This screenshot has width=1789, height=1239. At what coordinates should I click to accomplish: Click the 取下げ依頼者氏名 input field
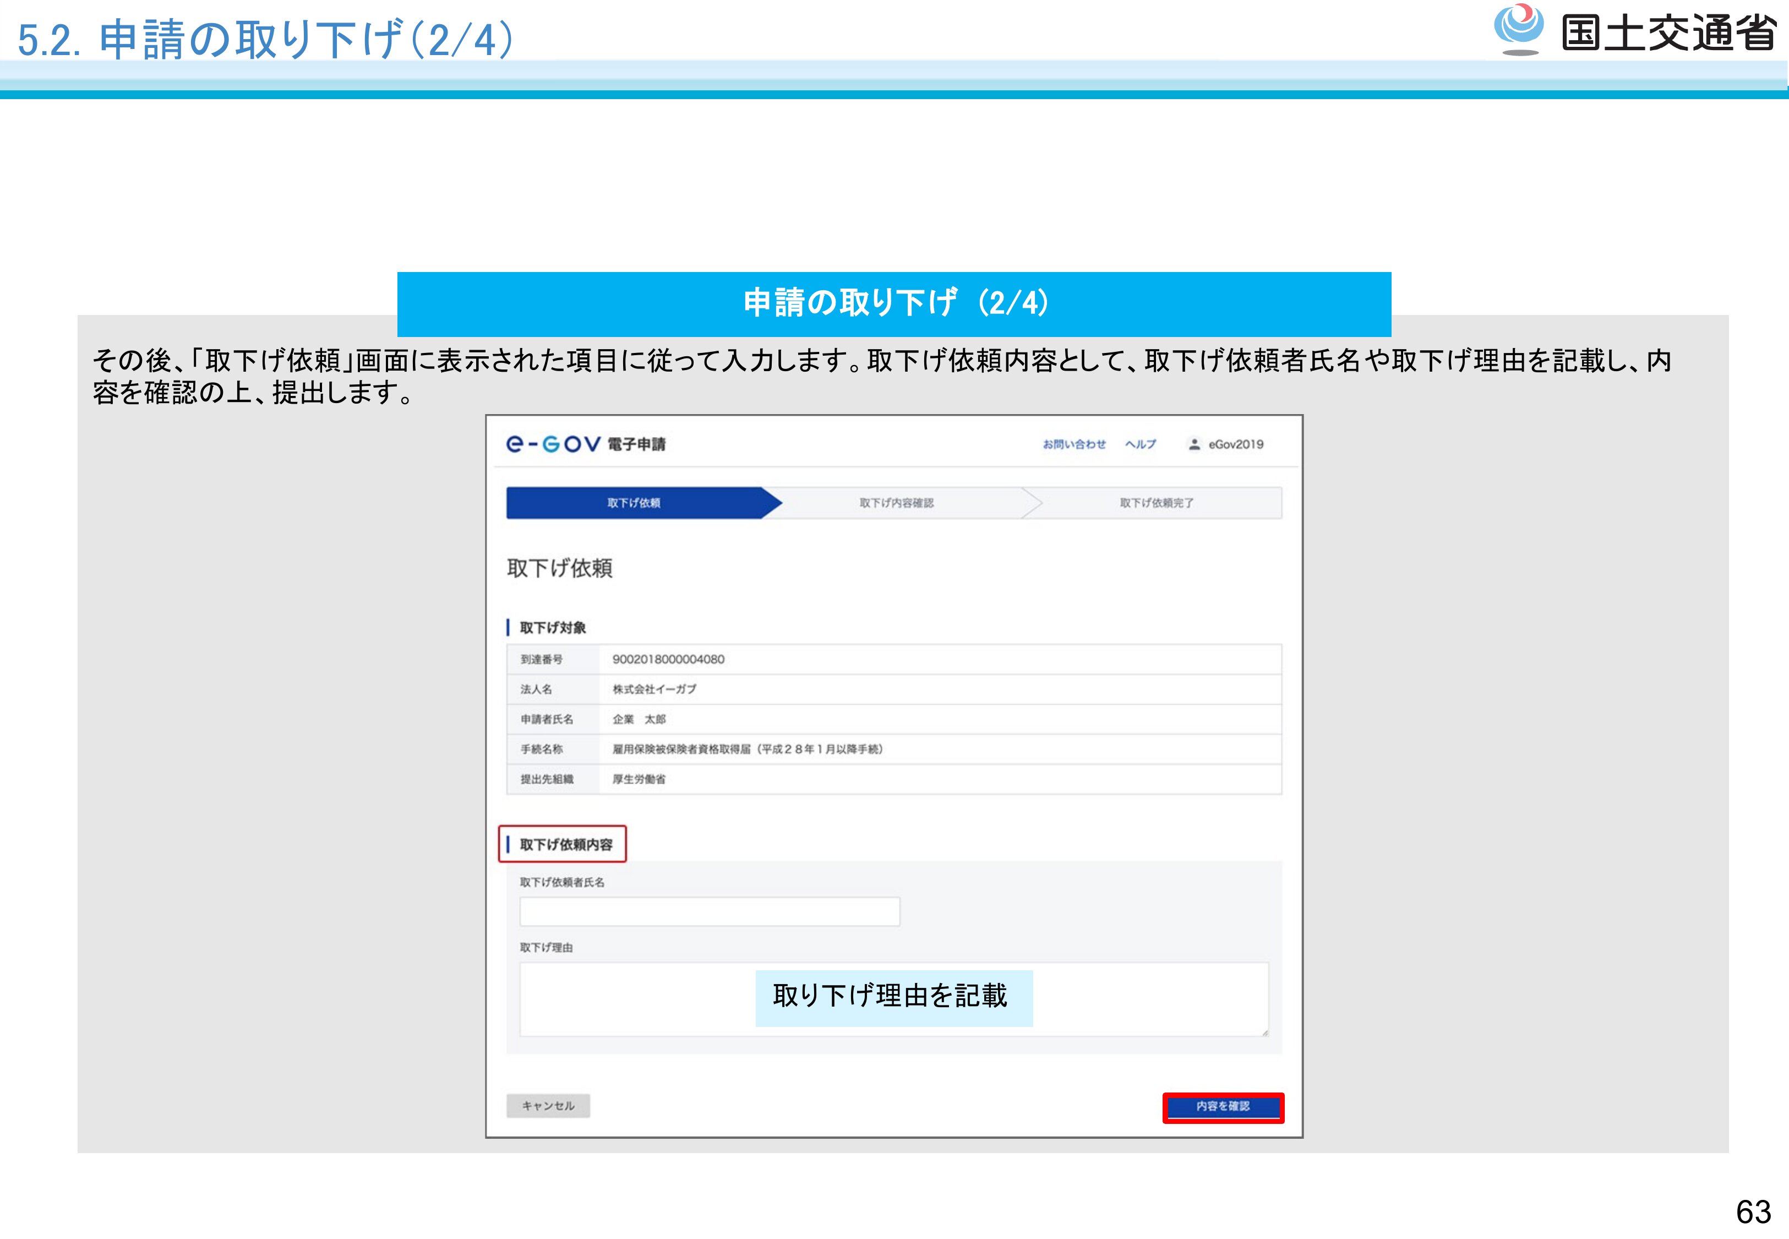(709, 911)
